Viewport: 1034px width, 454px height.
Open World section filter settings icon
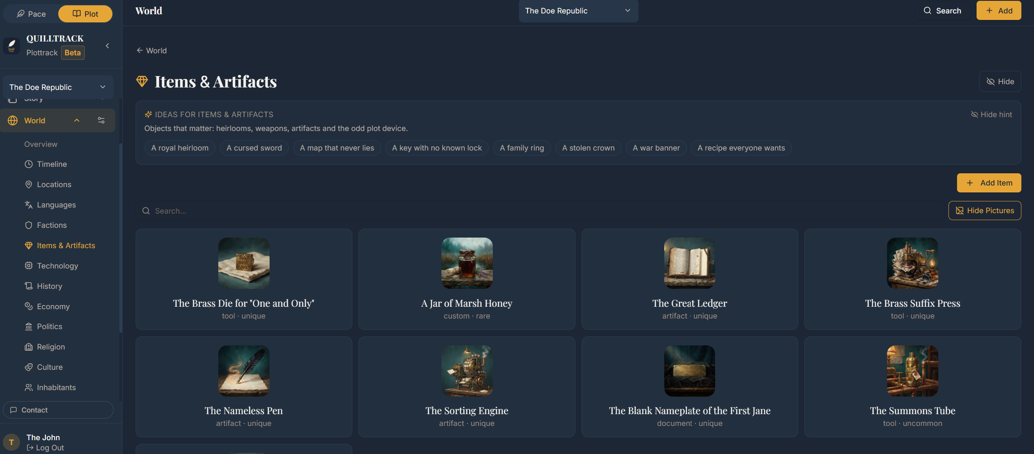tap(101, 120)
